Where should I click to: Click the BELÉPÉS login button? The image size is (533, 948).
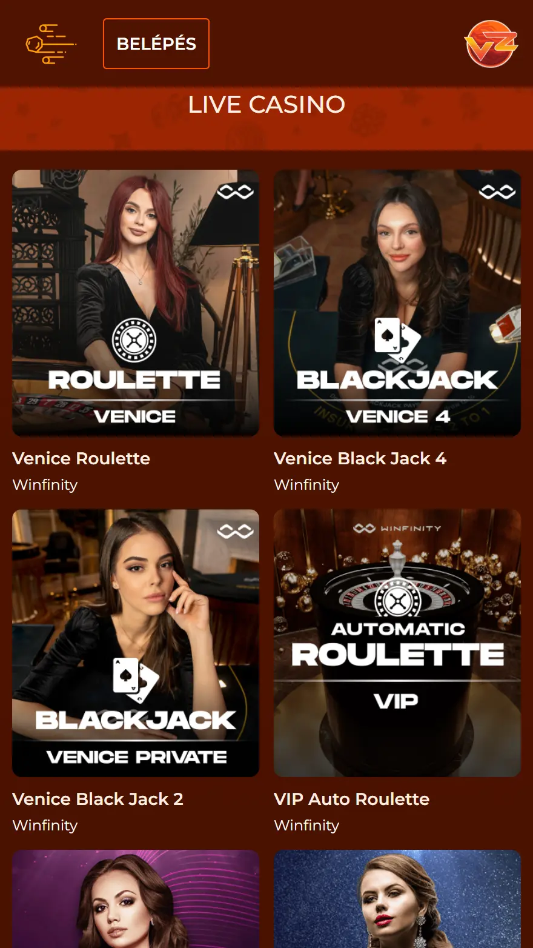(156, 44)
